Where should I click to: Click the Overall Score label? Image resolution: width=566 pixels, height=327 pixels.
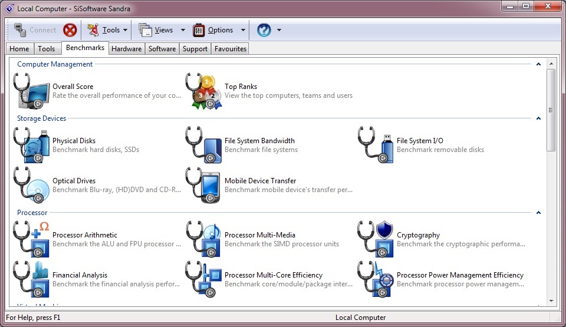(73, 87)
